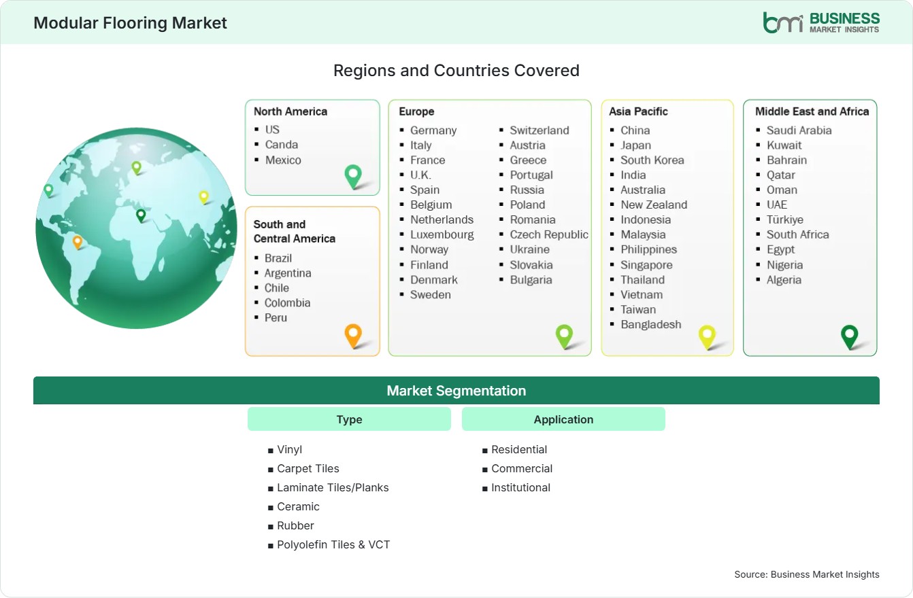
Task: Select Türkiye in Middle East list
Action: click(x=785, y=219)
